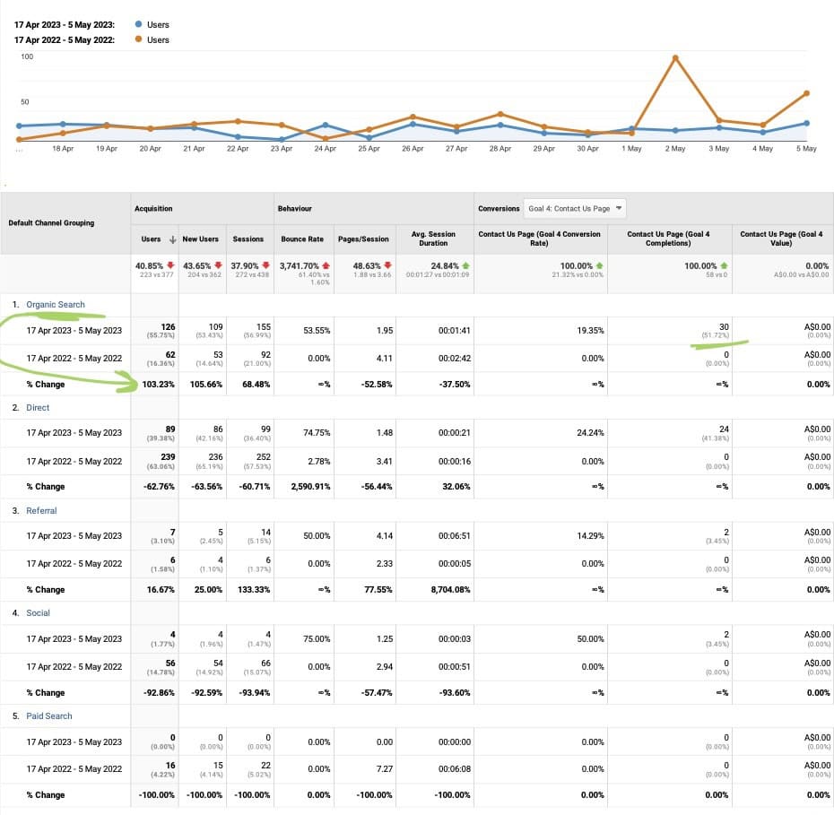Click the total users summary 223 vs 377
The image size is (834, 815).
click(x=156, y=275)
